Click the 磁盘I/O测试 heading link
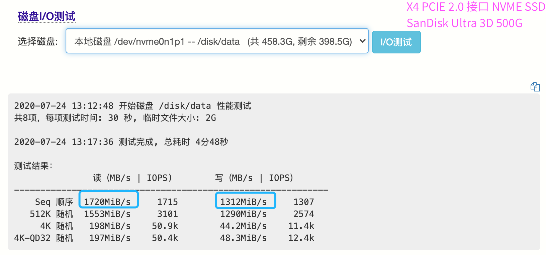 pos(47,16)
